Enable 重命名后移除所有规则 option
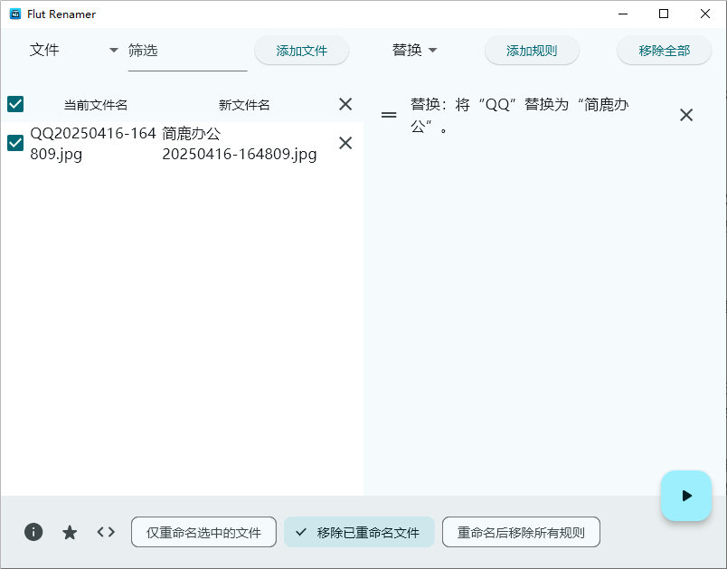Image resolution: width=727 pixels, height=569 pixels. (x=521, y=532)
